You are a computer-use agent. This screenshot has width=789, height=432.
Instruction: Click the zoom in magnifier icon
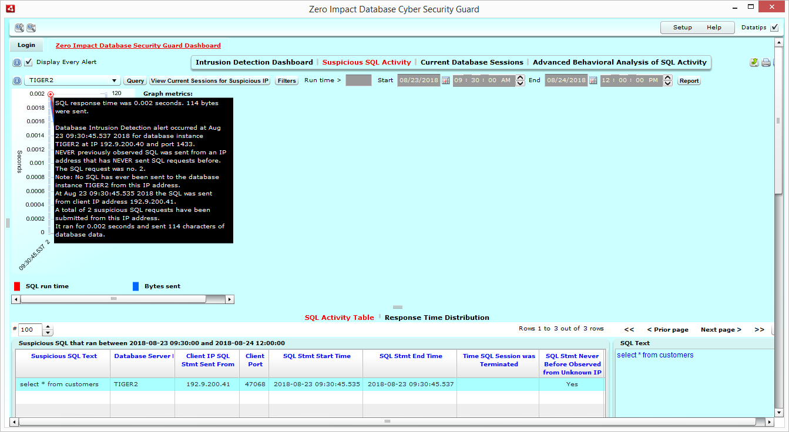click(19, 28)
